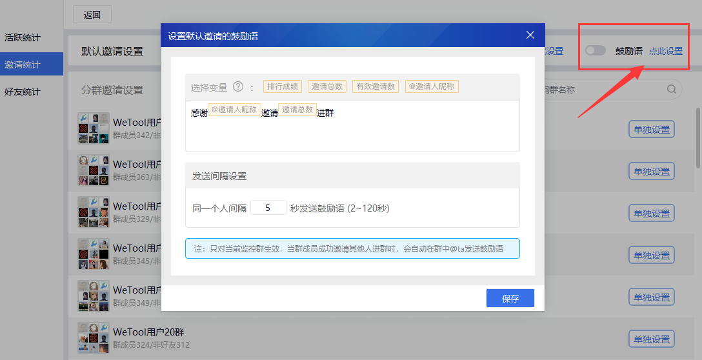
Task: Insert the 邀请总数 variable tag from the variable bar
Action: pos(327,86)
